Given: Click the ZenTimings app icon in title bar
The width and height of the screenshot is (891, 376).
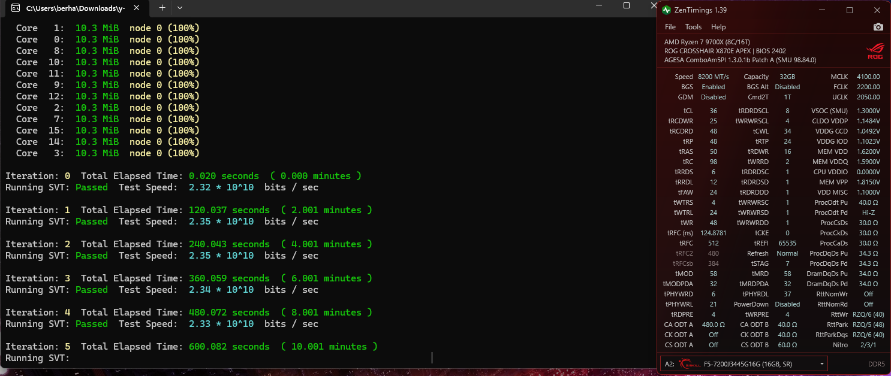Looking at the screenshot, I should click(667, 10).
